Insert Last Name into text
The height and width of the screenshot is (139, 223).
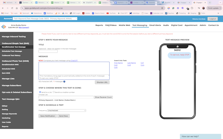click(132, 63)
